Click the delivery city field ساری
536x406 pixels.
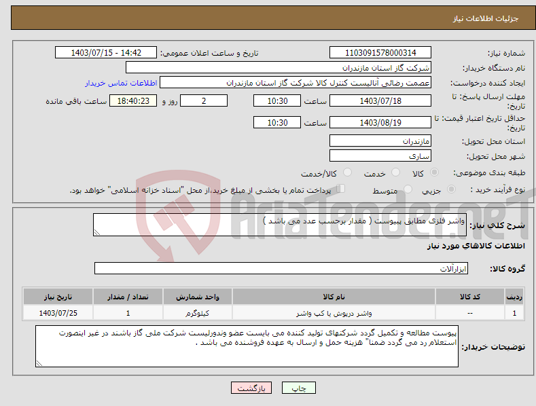pyautogui.click(x=380, y=156)
